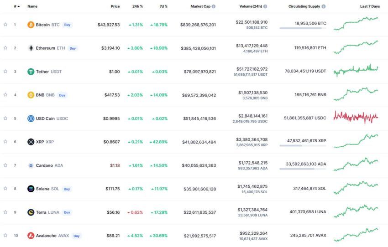Viewport: 388px width, 247px height.
Task: Click Cardano circulating supply progress bar
Action: click(303, 169)
